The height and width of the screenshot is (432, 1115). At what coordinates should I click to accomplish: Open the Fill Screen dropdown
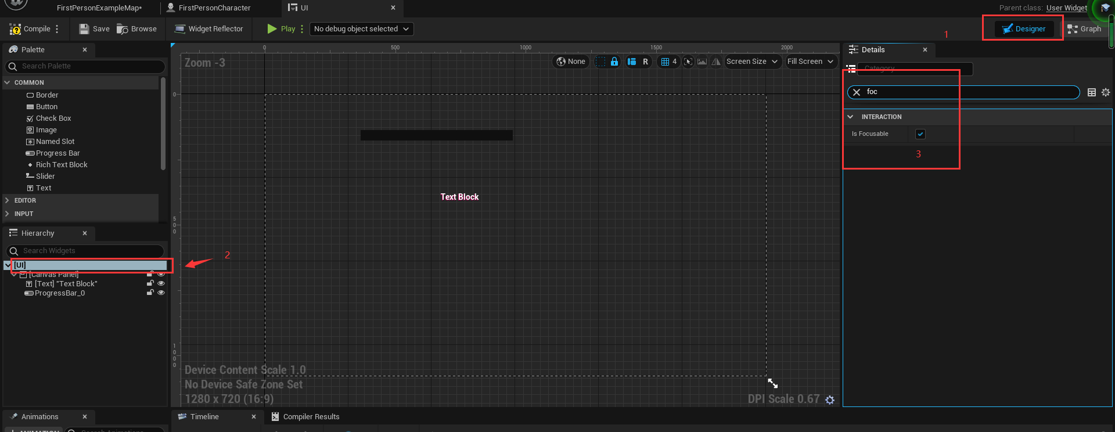810,62
